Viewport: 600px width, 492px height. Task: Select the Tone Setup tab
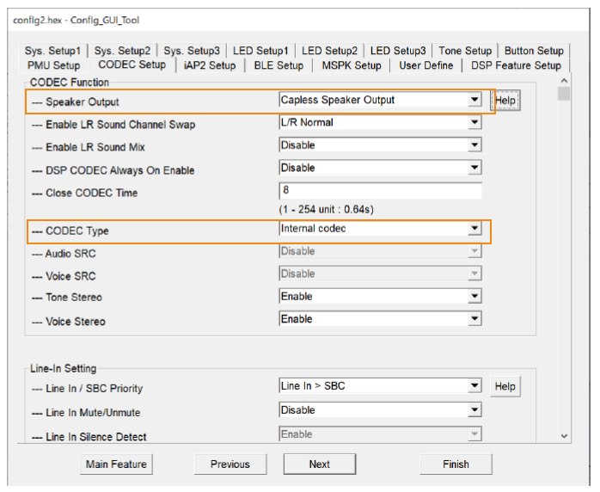click(x=465, y=51)
